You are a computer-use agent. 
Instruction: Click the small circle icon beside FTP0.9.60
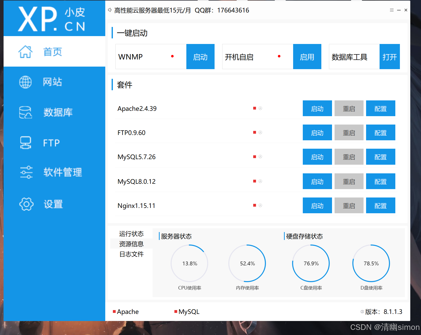[x=260, y=132]
